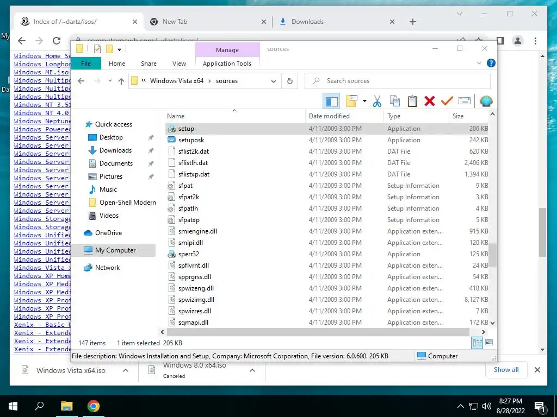
Task: Click Windows Vista x64 in the breadcrumb
Action: (x=177, y=81)
